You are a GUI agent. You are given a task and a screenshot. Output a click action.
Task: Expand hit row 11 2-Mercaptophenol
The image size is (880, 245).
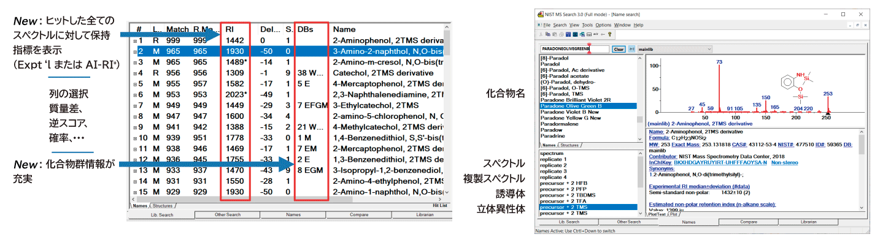tap(135, 148)
